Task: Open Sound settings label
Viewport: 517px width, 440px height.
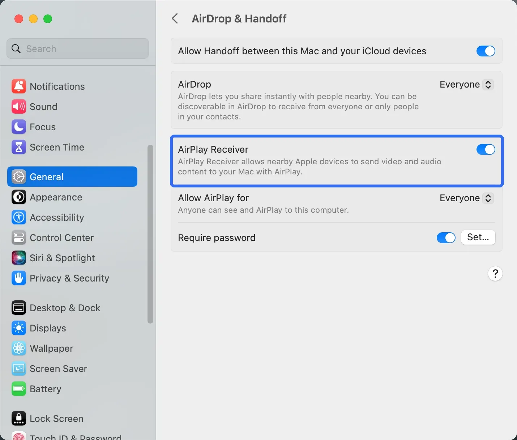Action: [x=44, y=106]
